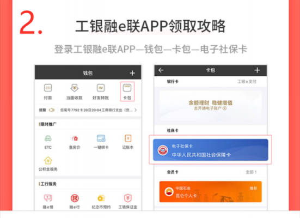Viewport: 300px width, 218px height.
Task: Tap 纪念币预约 commemorative coin icon
Action: tap(101, 198)
